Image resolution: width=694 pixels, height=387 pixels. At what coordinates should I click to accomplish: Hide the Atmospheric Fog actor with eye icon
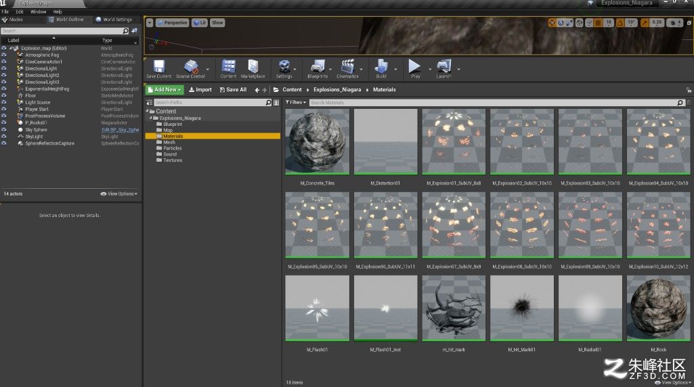point(4,55)
